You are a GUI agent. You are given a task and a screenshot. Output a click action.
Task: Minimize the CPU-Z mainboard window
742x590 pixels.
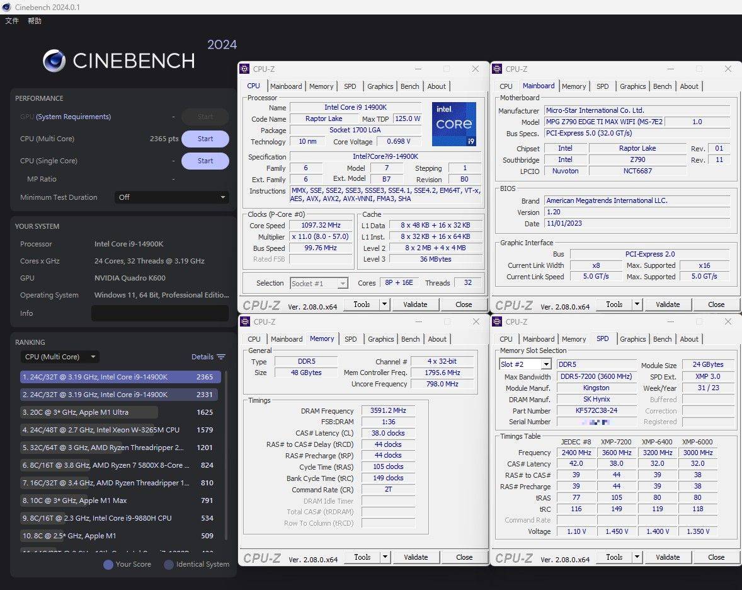click(671, 69)
